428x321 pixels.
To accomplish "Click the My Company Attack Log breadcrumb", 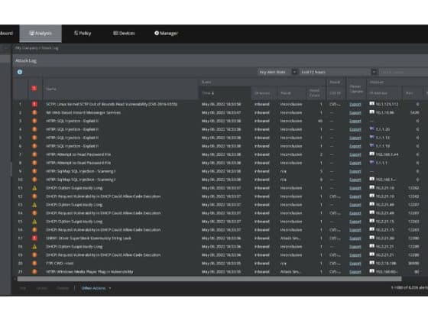I will (37, 48).
